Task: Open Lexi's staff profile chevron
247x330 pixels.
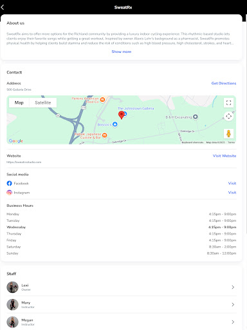Action: point(233,287)
